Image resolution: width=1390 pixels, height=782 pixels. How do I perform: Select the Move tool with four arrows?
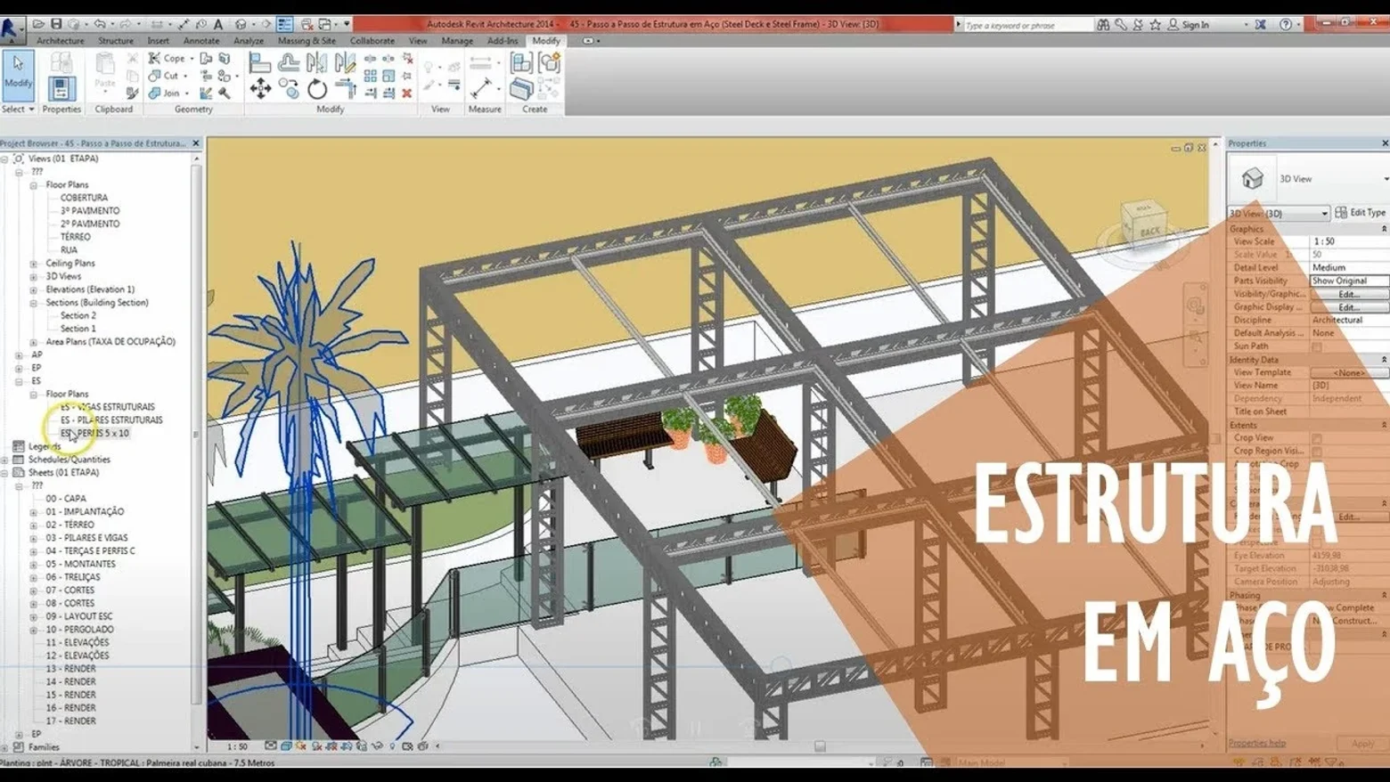[x=260, y=88]
